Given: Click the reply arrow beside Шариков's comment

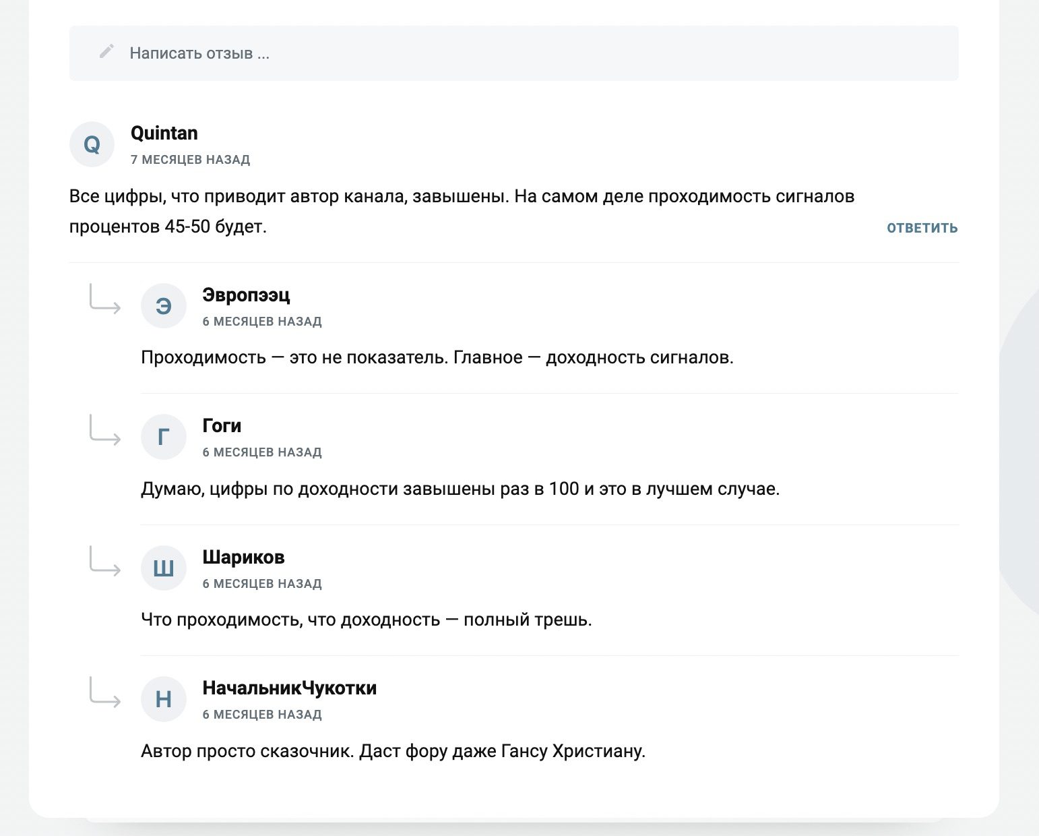Looking at the screenshot, I should [104, 562].
